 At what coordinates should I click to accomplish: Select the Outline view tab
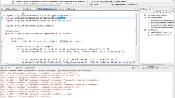point(146,9)
